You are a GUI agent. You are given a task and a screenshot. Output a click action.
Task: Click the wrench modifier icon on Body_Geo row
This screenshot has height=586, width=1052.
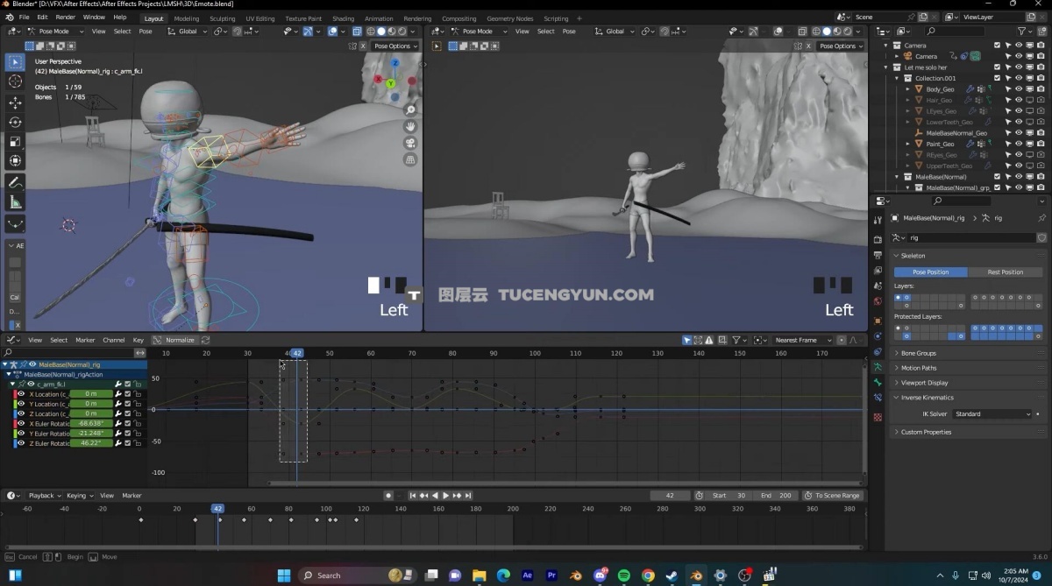(970, 89)
